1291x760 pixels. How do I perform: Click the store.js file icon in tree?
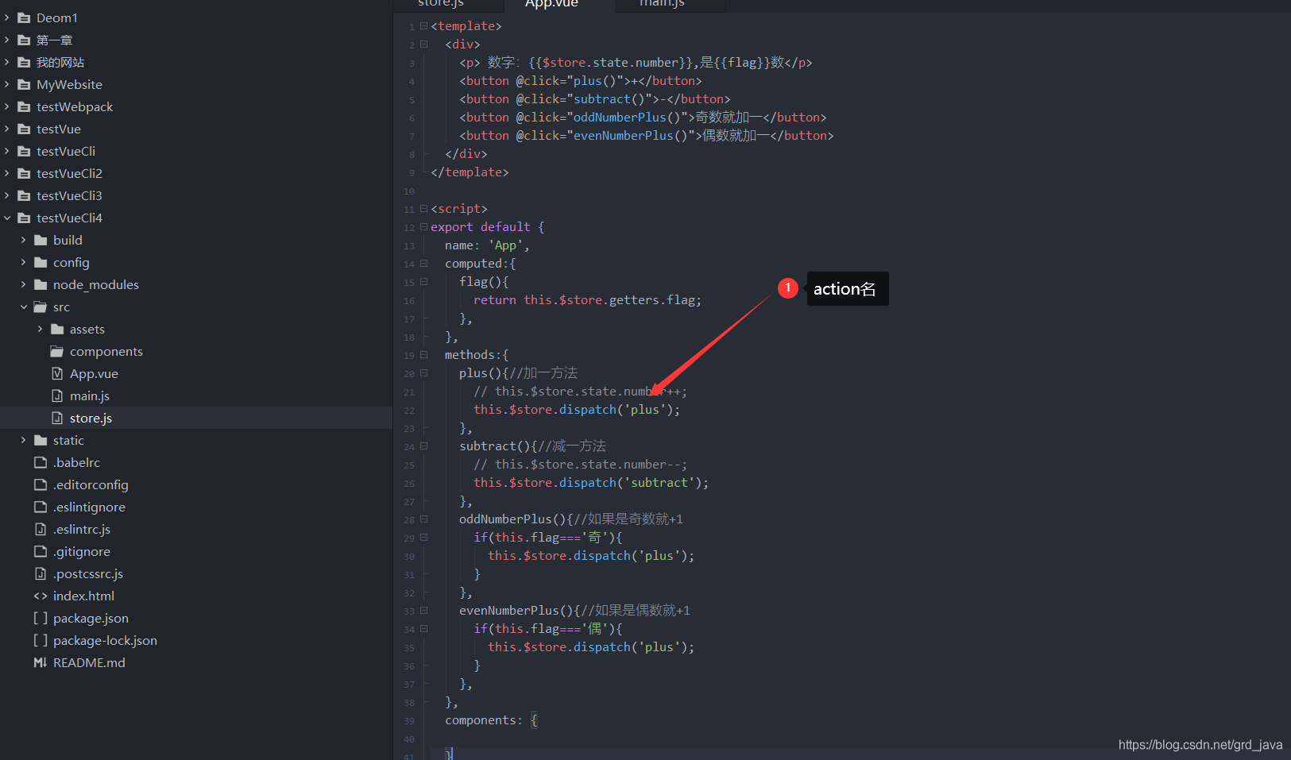57,418
